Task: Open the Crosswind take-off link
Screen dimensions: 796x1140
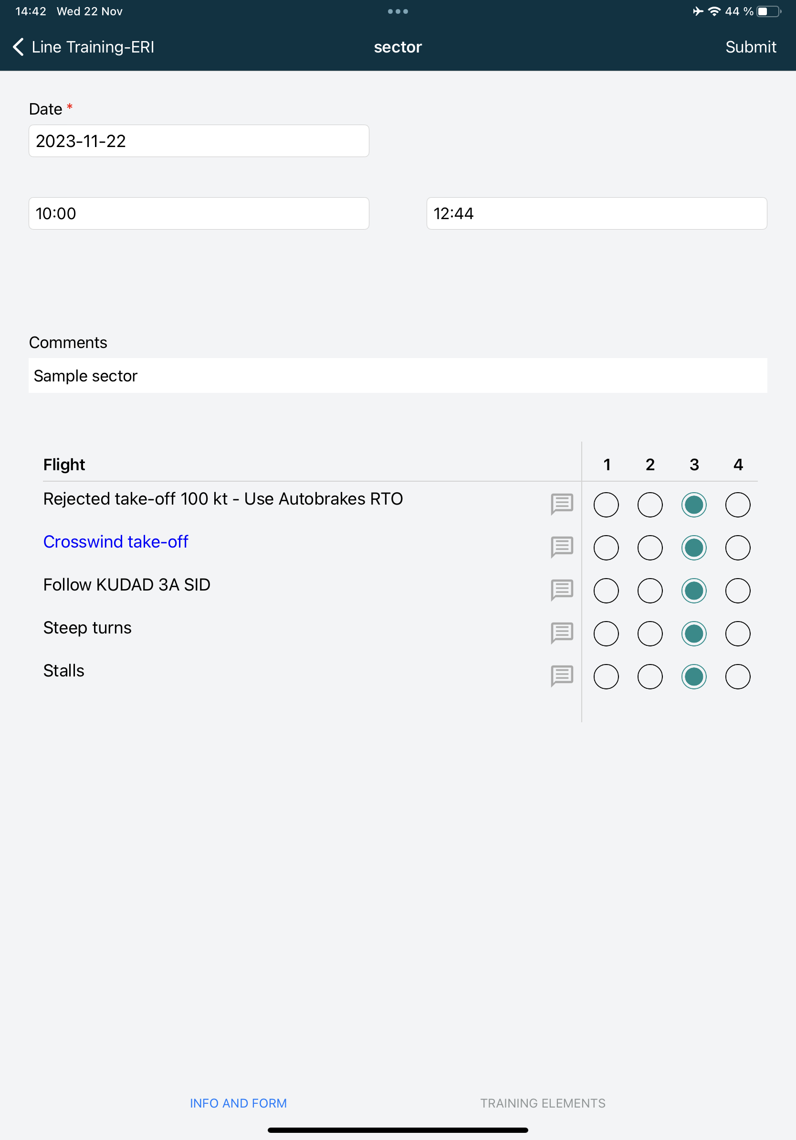Action: 115,542
